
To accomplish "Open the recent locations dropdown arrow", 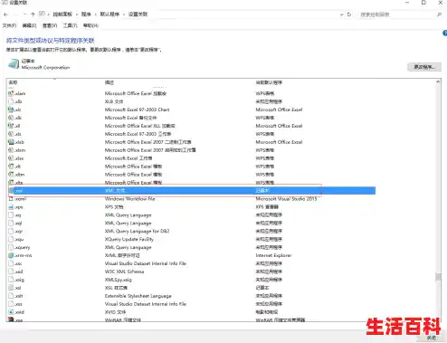I will point(25,14).
